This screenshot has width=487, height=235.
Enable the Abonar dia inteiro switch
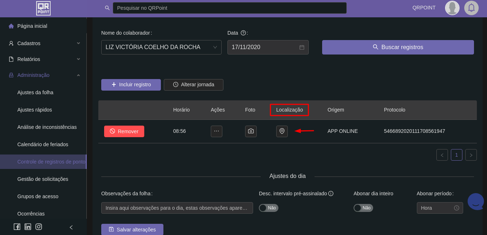click(x=363, y=208)
